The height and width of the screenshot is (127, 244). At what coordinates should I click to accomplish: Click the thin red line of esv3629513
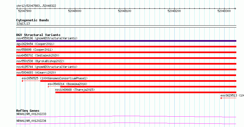pos(229,98)
